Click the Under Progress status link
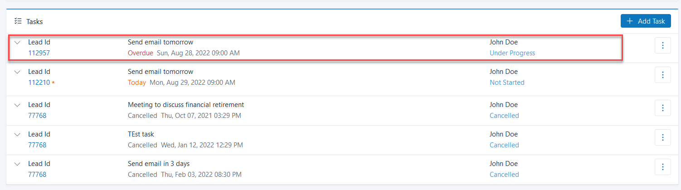This screenshot has width=681, height=190. click(x=512, y=53)
